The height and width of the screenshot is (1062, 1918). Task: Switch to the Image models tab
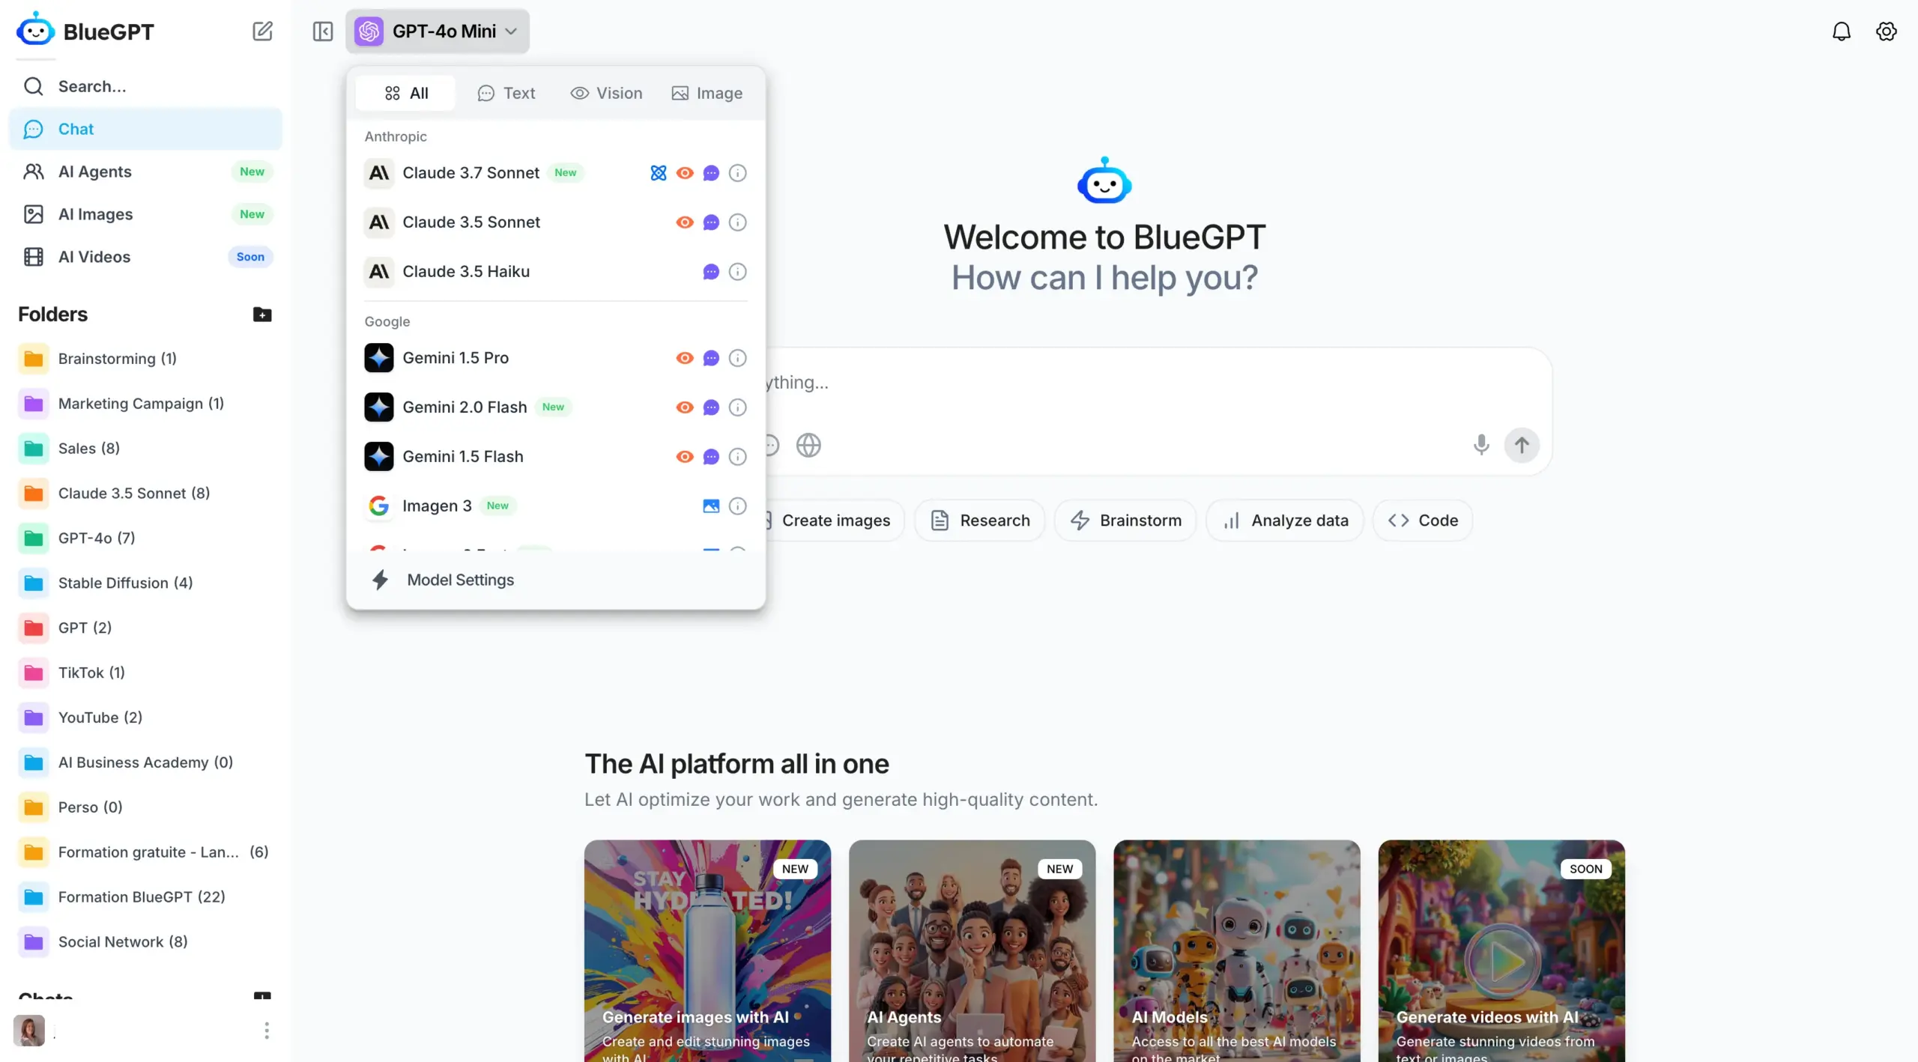[707, 94]
